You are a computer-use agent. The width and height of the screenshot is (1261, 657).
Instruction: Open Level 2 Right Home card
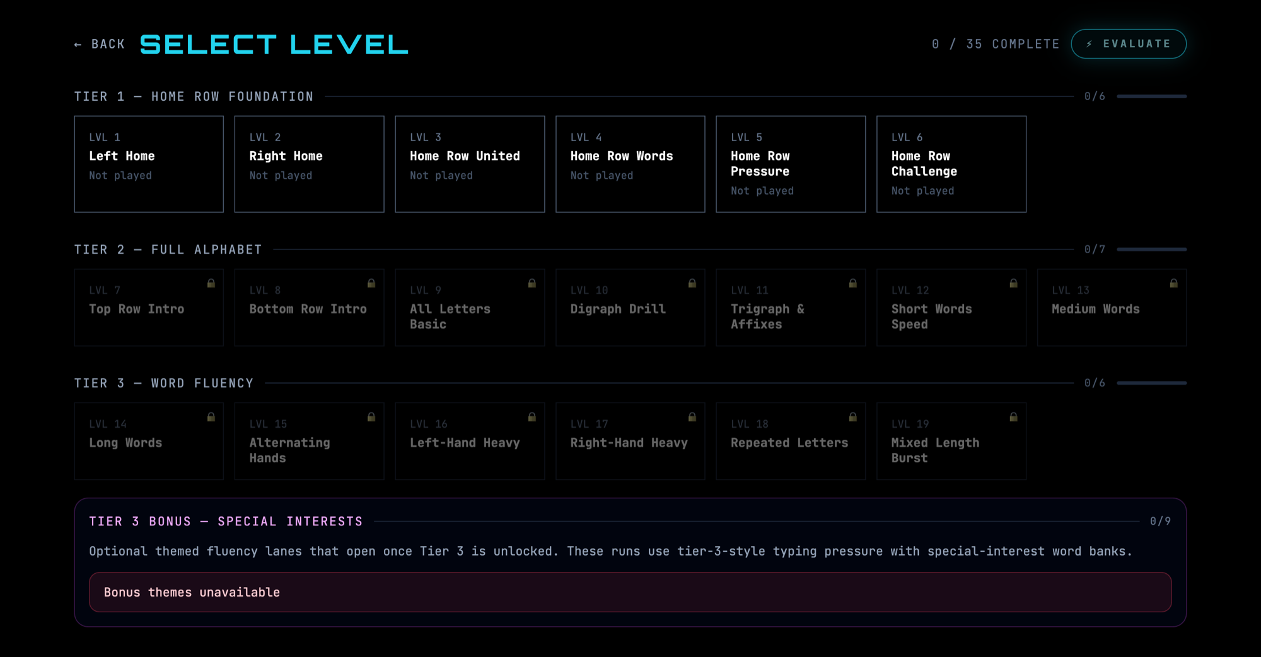[309, 164]
